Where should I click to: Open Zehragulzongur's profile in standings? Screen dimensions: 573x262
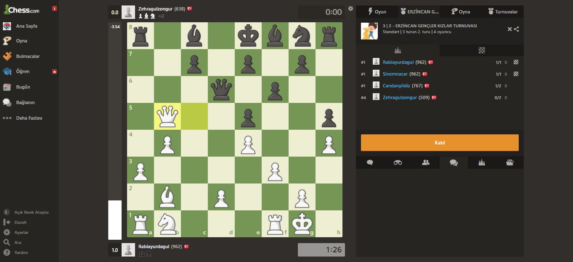(x=400, y=97)
